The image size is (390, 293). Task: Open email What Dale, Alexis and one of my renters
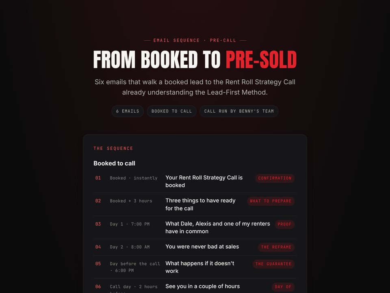(195, 227)
